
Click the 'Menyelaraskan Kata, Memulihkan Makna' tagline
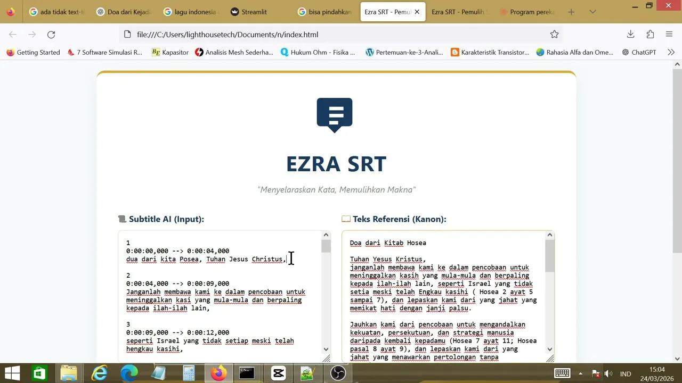(x=336, y=190)
